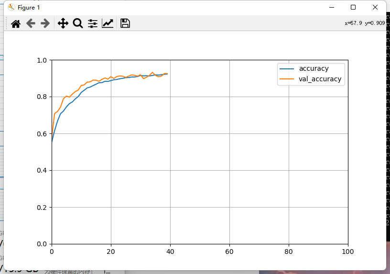Open the Configure subplots dialog
This screenshot has width=390, height=274.
click(93, 23)
